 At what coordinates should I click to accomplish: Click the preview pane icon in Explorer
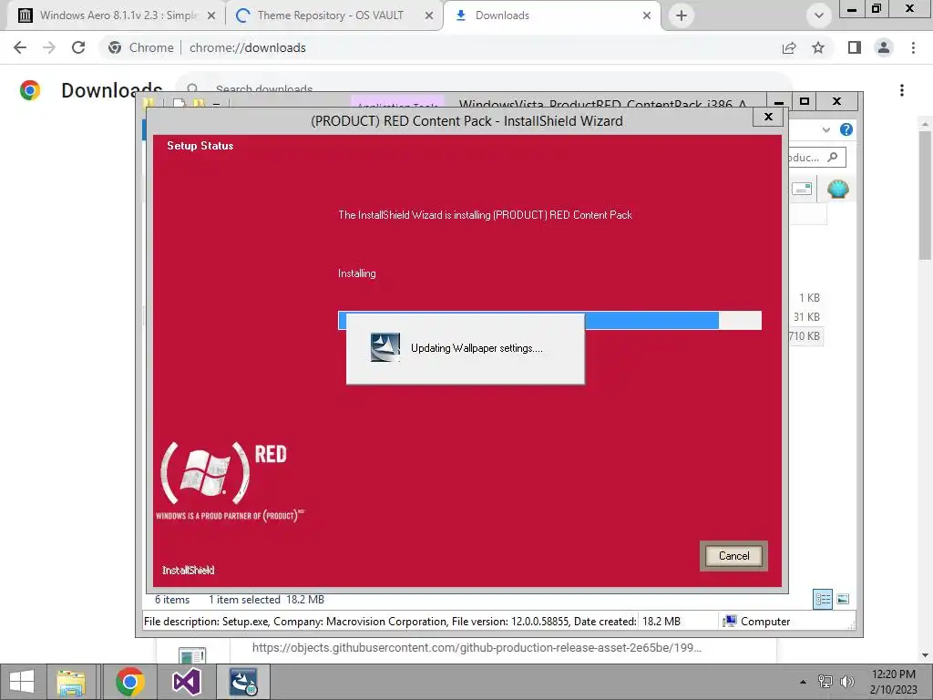(x=802, y=189)
